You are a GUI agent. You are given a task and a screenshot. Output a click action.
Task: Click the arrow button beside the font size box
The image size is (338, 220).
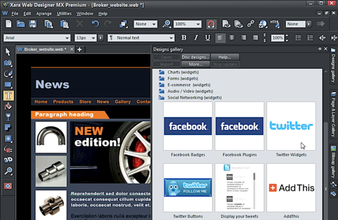(101, 38)
